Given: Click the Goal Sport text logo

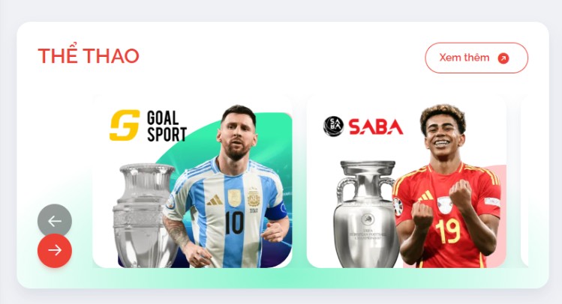Looking at the screenshot, I should pyautogui.click(x=167, y=126).
